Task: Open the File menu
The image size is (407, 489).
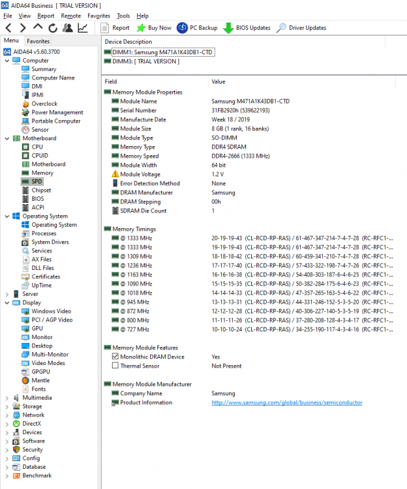Action: pos(7,16)
